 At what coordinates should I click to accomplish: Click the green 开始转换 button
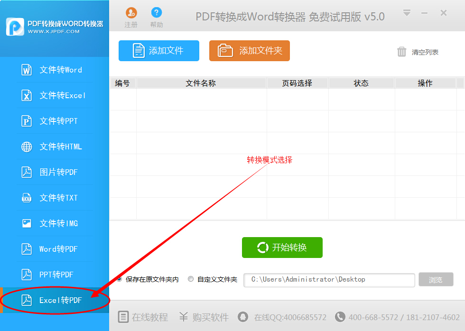click(282, 248)
